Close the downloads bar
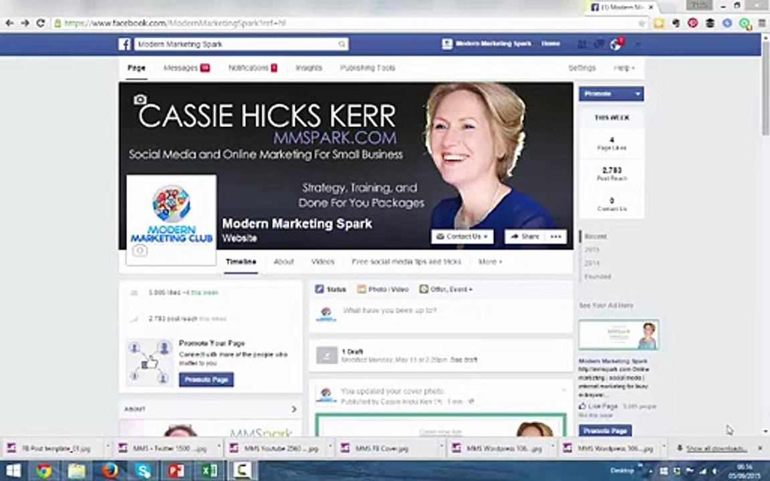 coord(760,449)
